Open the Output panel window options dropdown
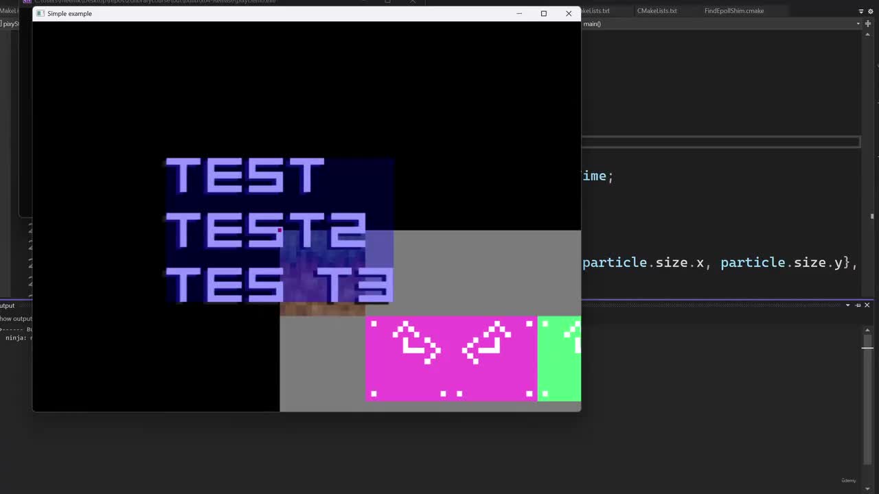This screenshot has height=494, width=879. click(847, 305)
